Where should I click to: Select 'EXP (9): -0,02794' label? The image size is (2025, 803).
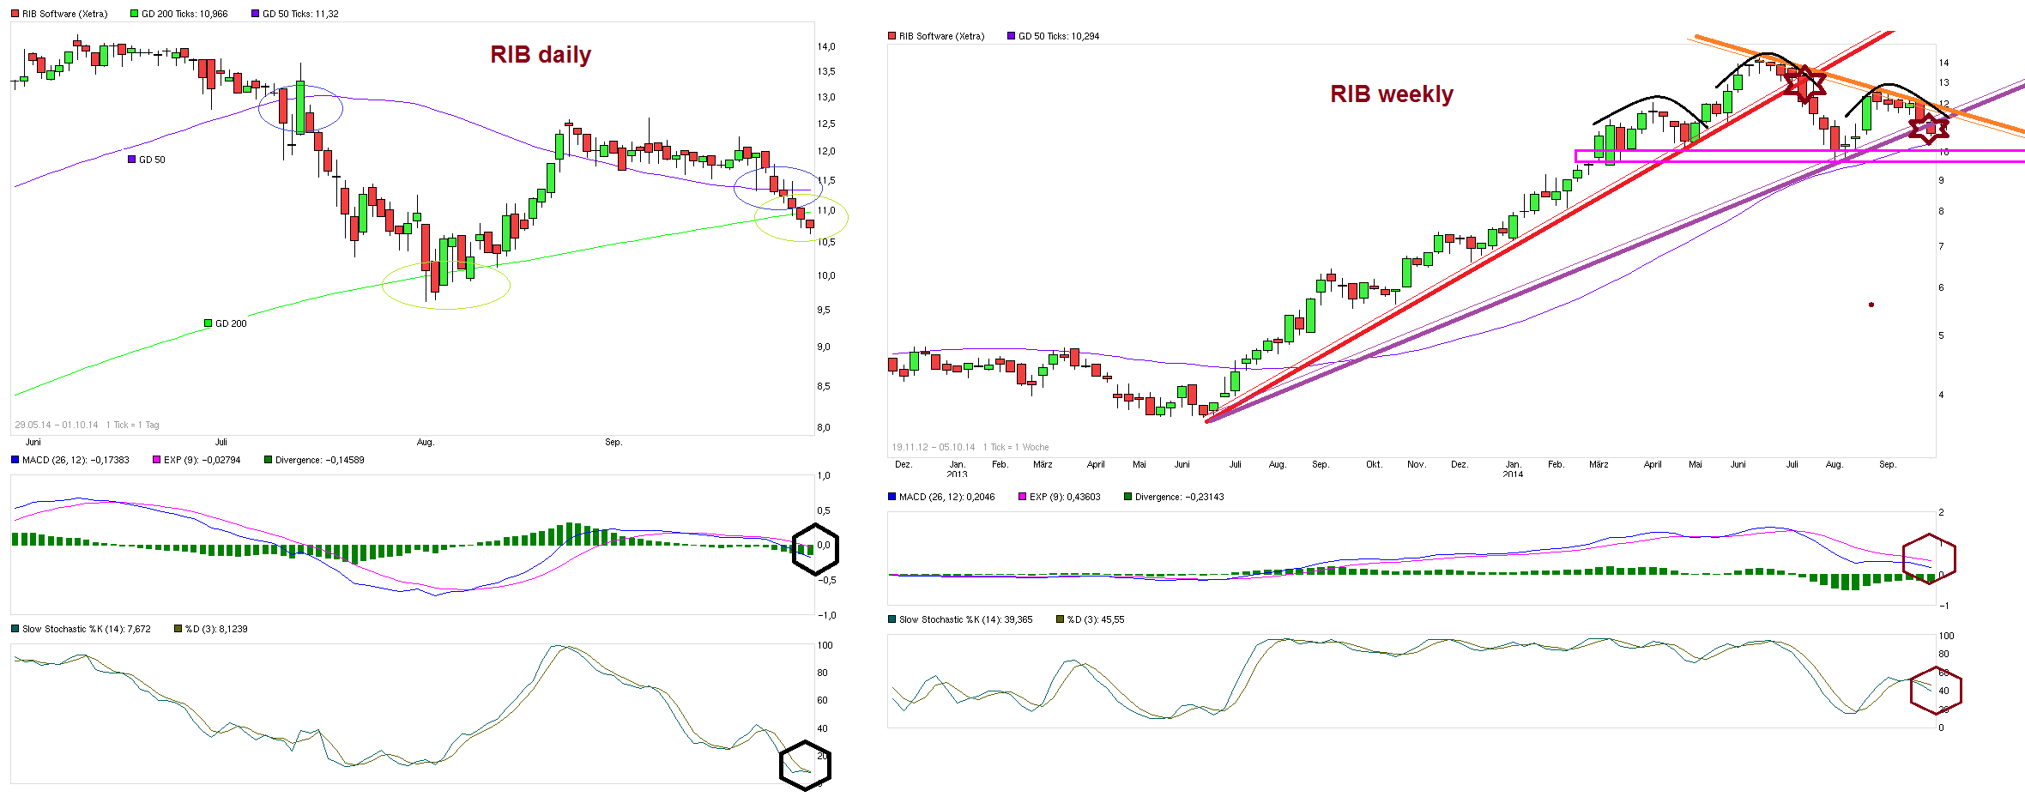click(202, 460)
